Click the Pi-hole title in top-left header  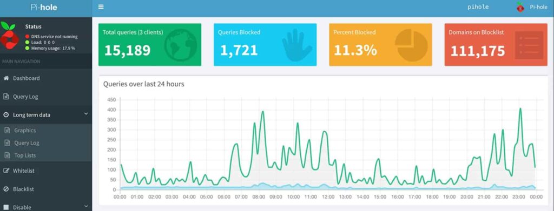click(44, 7)
